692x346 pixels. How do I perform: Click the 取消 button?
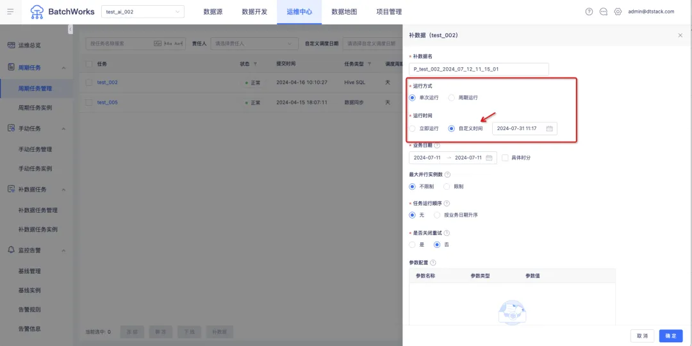[643, 336]
